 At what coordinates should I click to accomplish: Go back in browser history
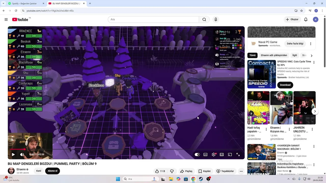click(4, 11)
